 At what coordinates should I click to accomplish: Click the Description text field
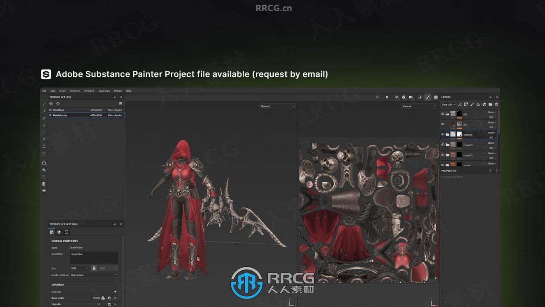tap(94, 257)
